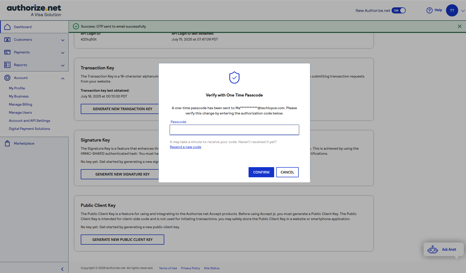Click the Marketplace bag icon
466x273 pixels.
pos(7,143)
